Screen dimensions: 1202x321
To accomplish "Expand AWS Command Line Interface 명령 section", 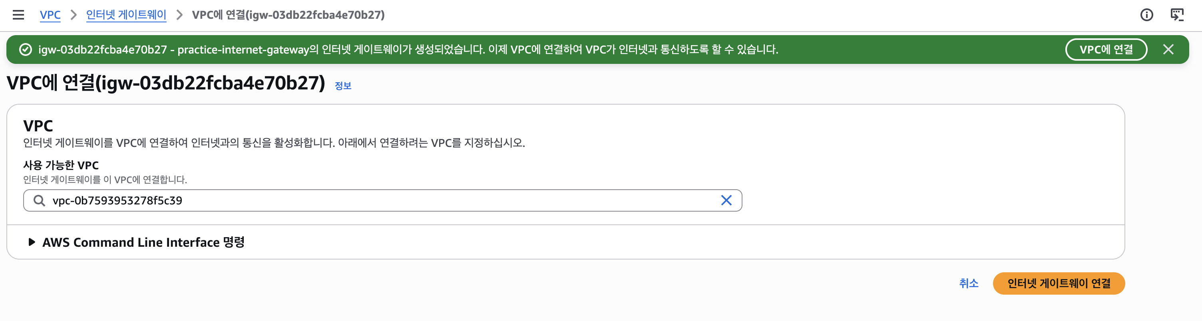I will click(x=32, y=242).
